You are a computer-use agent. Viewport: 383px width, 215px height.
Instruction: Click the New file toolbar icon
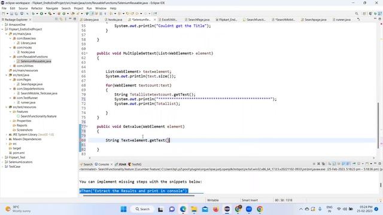(x=3, y=14)
